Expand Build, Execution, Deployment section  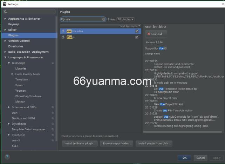point(5,52)
